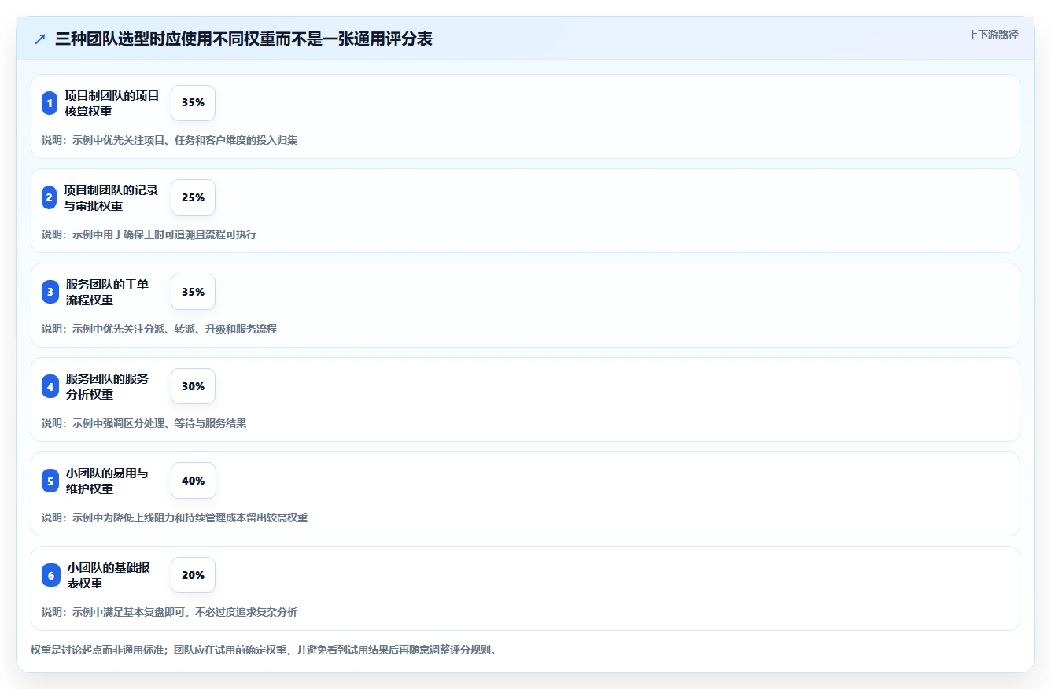Click the 25% value of 记录与审批权重

click(x=193, y=197)
